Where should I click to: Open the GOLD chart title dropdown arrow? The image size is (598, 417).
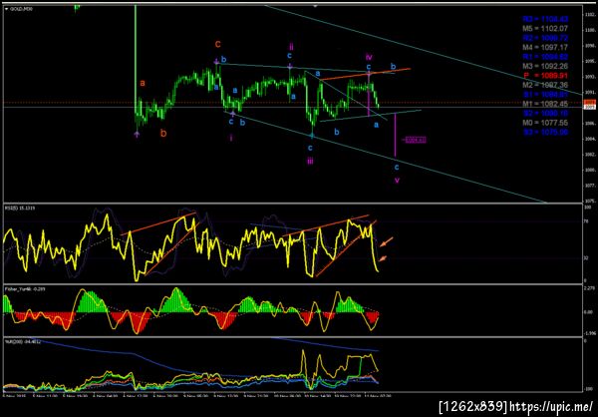coord(7,8)
